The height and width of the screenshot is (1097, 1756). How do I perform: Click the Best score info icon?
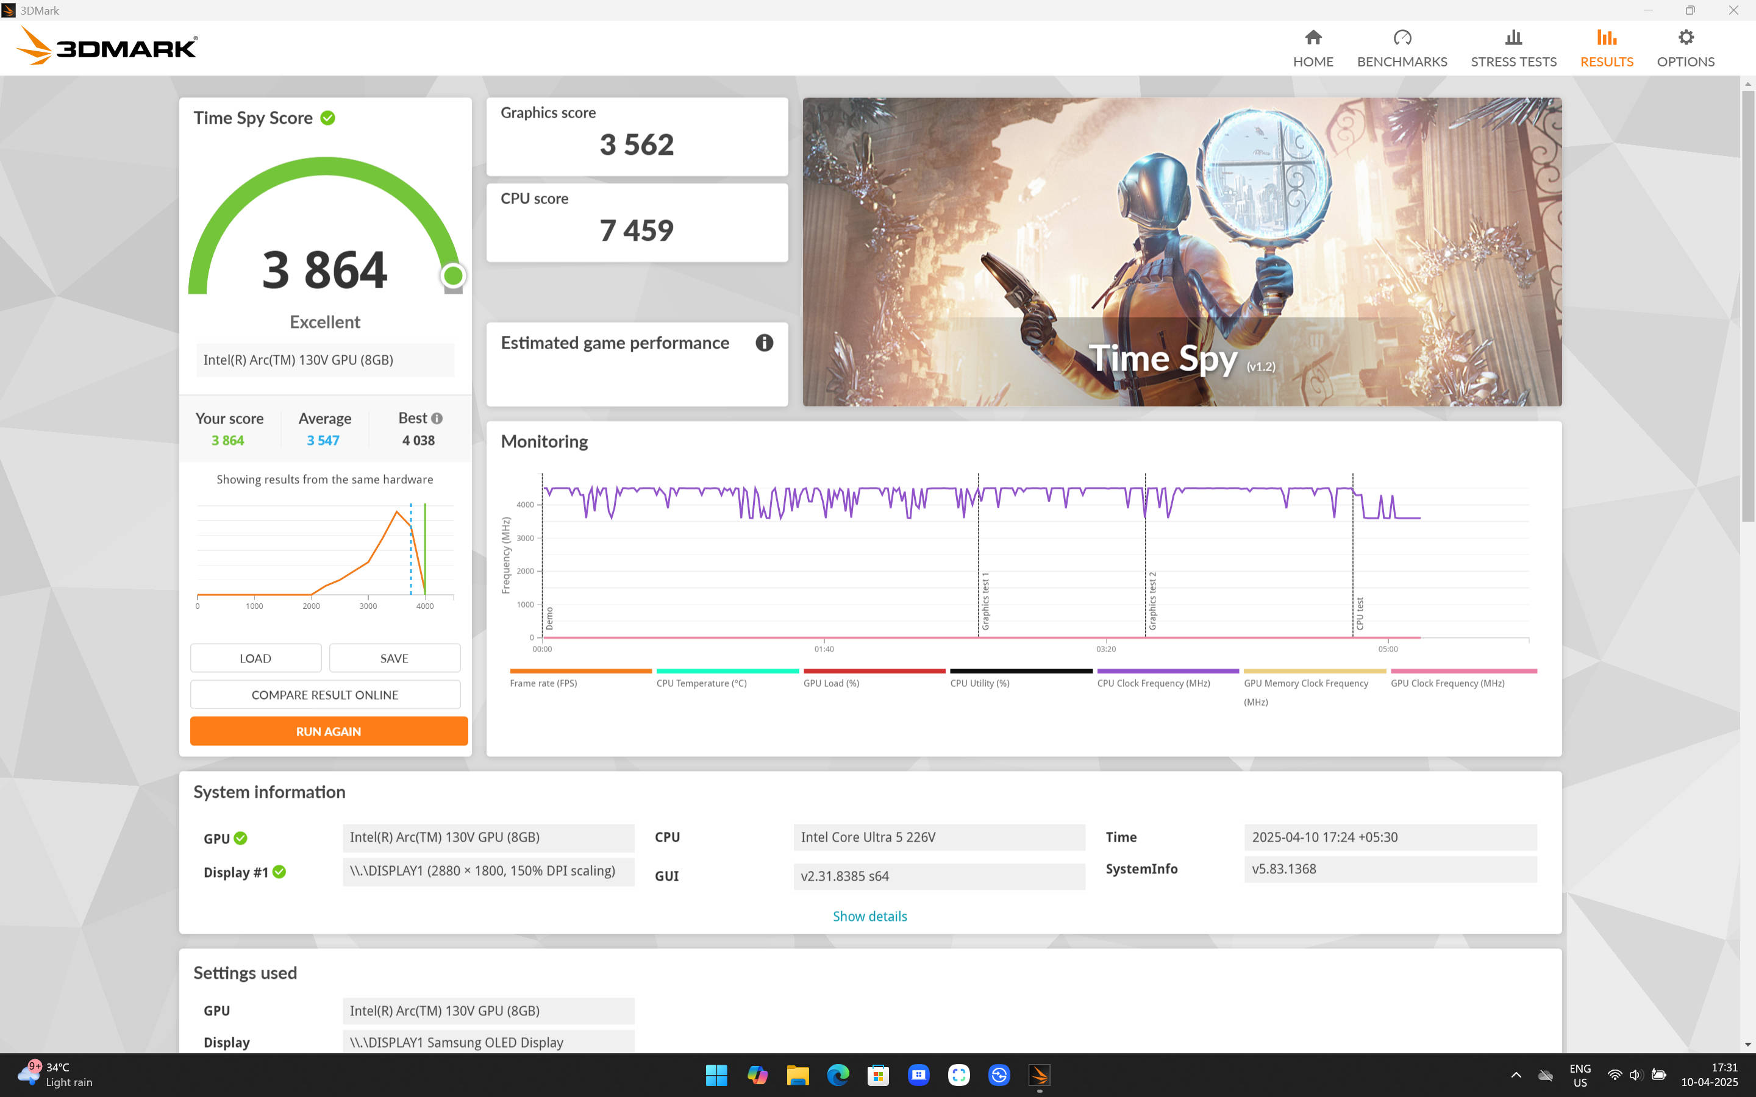[437, 418]
